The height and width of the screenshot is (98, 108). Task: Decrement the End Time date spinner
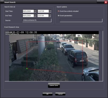pos(35,16)
